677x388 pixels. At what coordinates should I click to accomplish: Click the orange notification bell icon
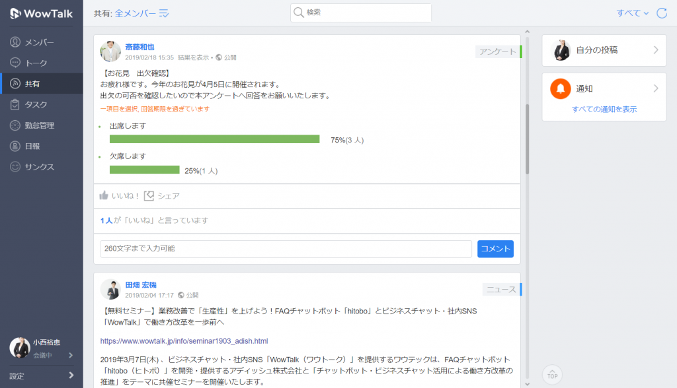click(561, 88)
